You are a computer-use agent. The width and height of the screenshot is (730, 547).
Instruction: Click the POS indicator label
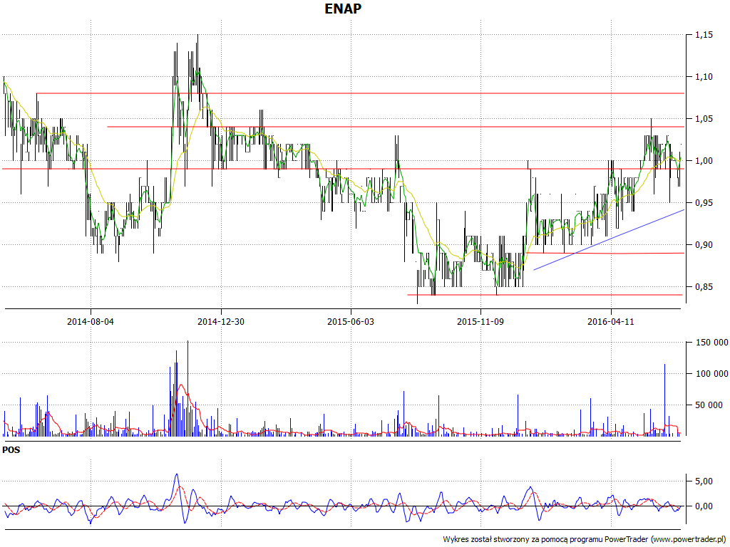(x=11, y=450)
